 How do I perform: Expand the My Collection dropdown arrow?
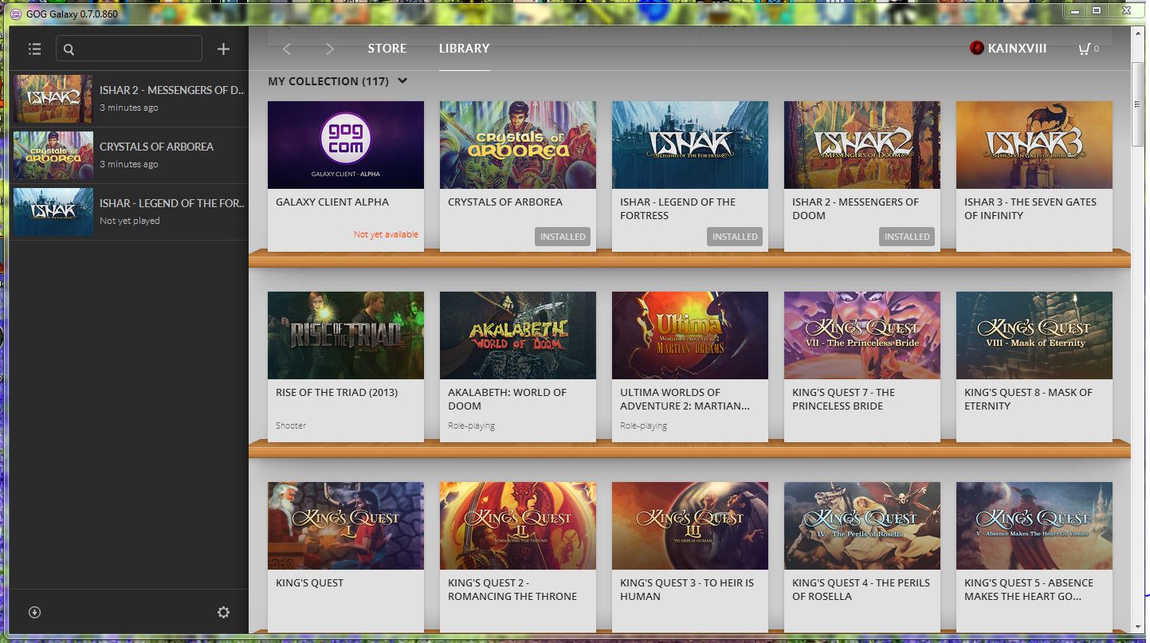(x=402, y=80)
